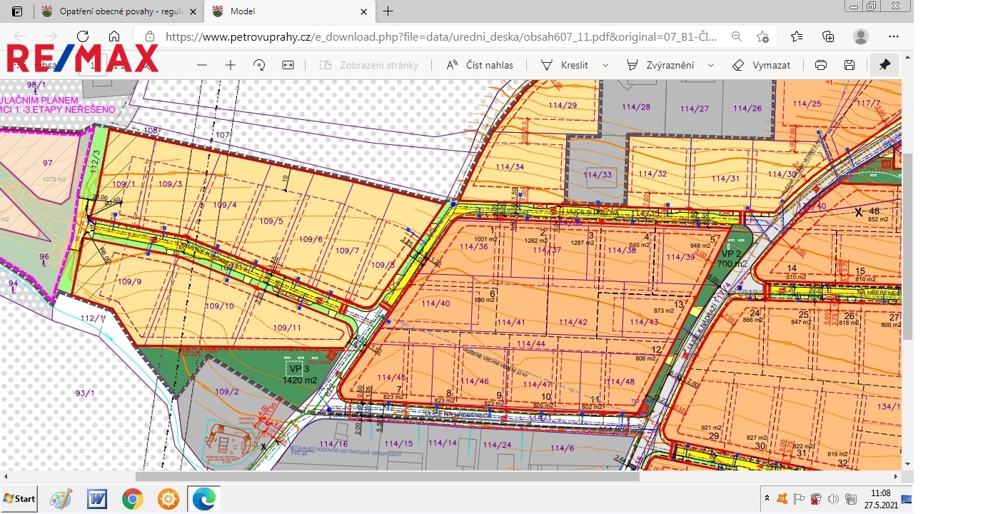
Task: Open a new browser tab
Action: [x=388, y=11]
